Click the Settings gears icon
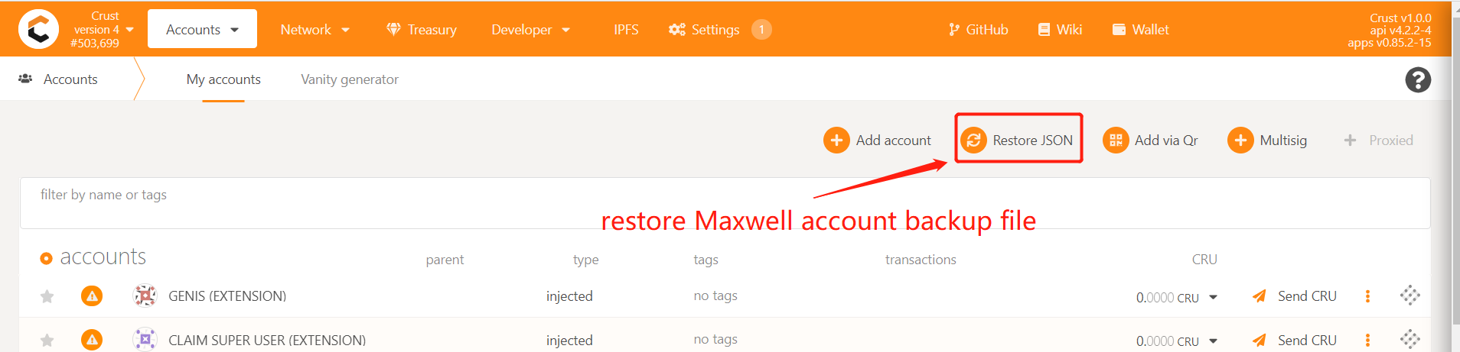The image size is (1460, 352). pyautogui.click(x=677, y=29)
